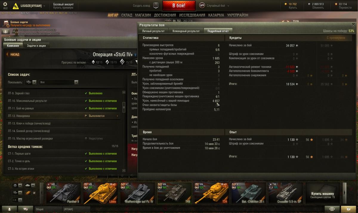Toggle the favorites filter checkbox in carousel
This screenshot has width=358, height=213.
point(33,193)
